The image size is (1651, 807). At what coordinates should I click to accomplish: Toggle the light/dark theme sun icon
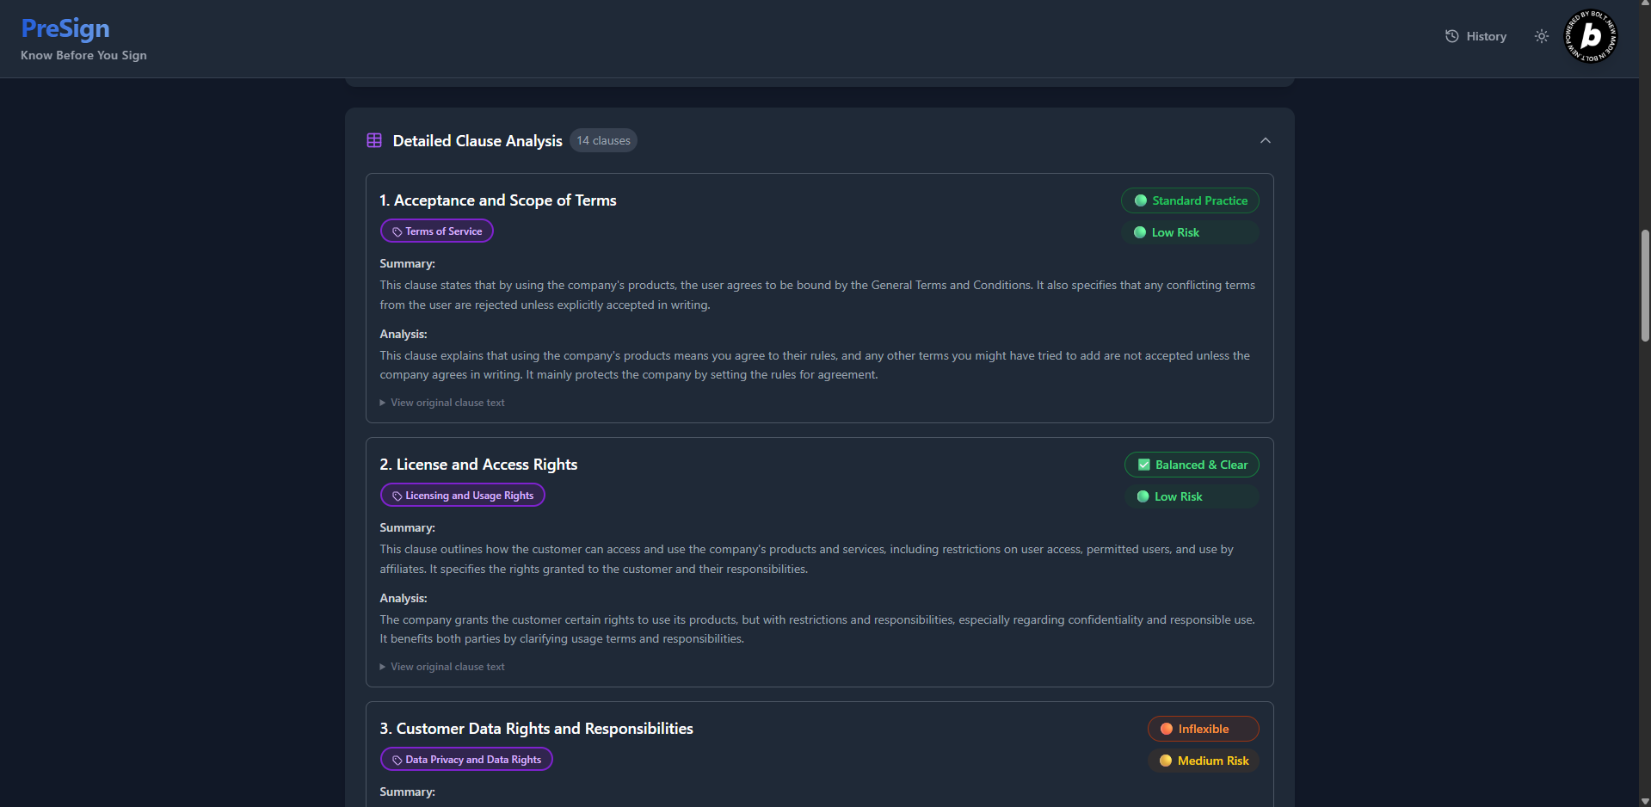click(x=1542, y=36)
